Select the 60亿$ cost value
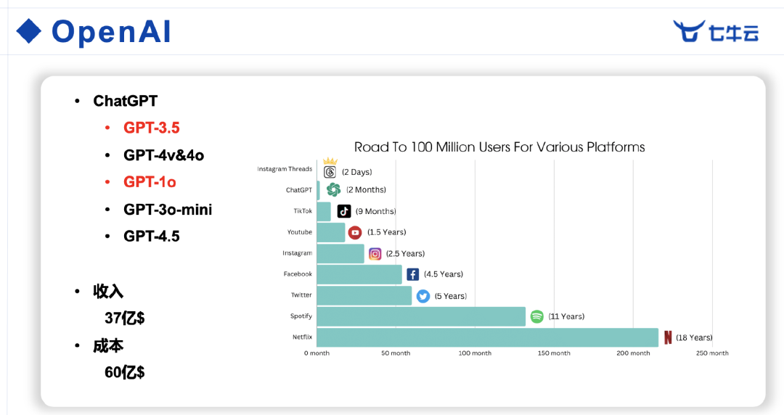Screen dimensions: 784x415 [125, 372]
